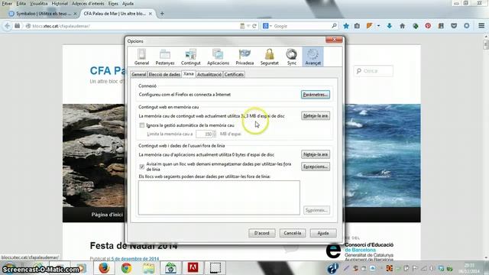
Task: Enable ignoring automatic cache management
Action: pyautogui.click(x=142, y=125)
